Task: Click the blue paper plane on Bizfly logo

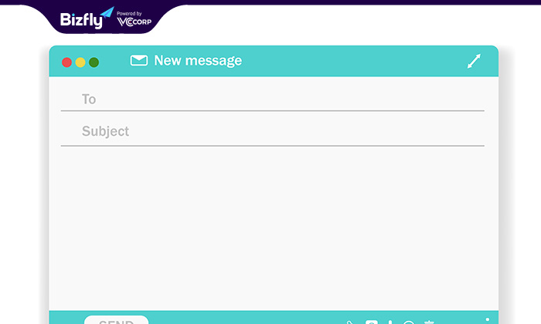Action: 107,12
